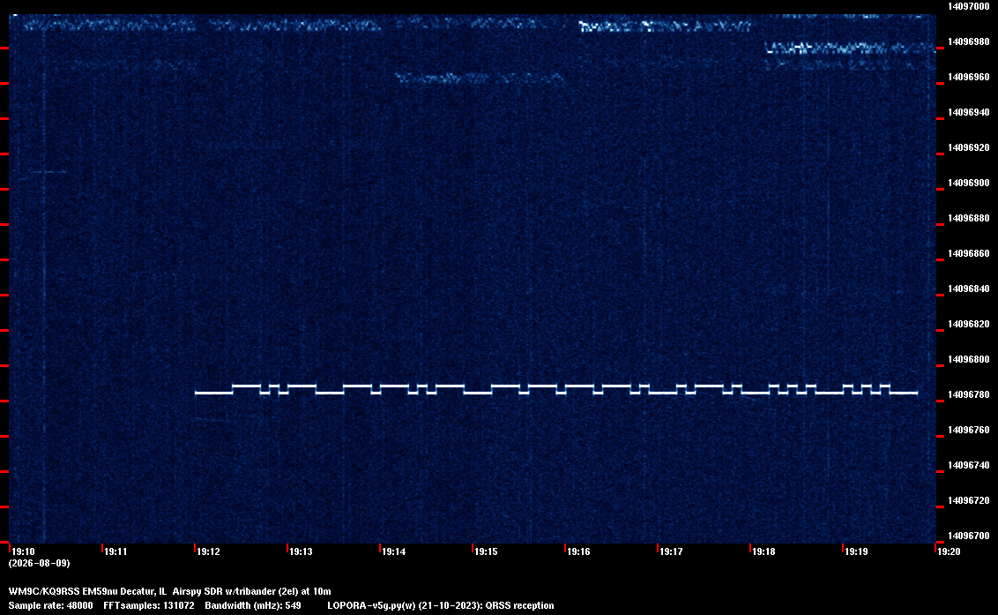The image size is (998, 615).
Task: Select the 14096780 frequency label
Action: pyautogui.click(x=969, y=394)
